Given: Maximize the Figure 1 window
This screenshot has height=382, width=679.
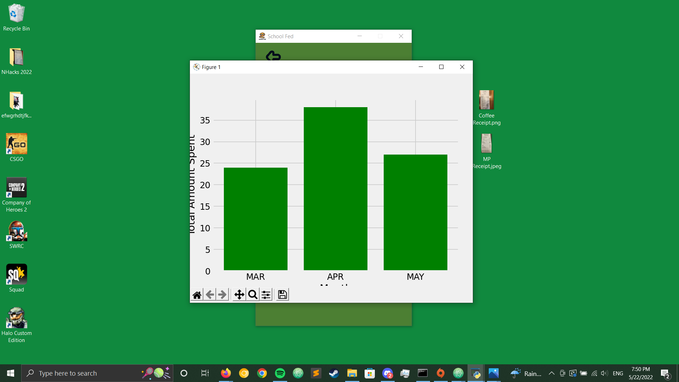Looking at the screenshot, I should coord(441,67).
